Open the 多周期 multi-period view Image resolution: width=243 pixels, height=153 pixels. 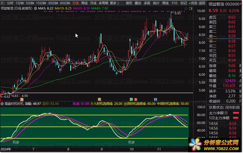pyautogui.click(x=103, y=3)
